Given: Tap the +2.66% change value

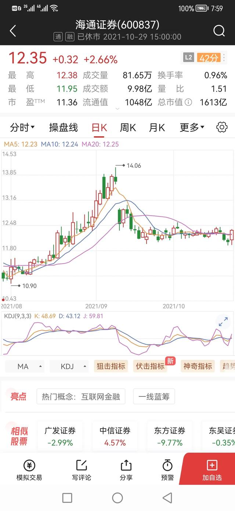Looking at the screenshot, I should [x=101, y=59].
